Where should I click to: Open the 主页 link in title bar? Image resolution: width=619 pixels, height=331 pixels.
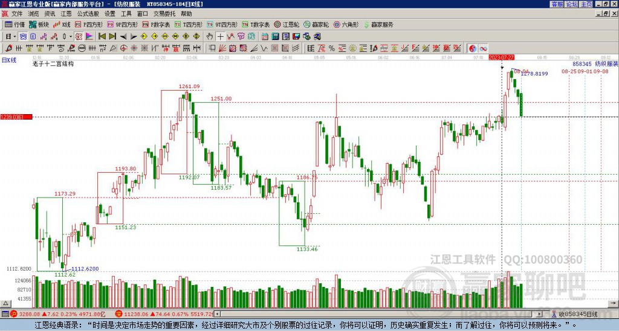pos(586,4)
